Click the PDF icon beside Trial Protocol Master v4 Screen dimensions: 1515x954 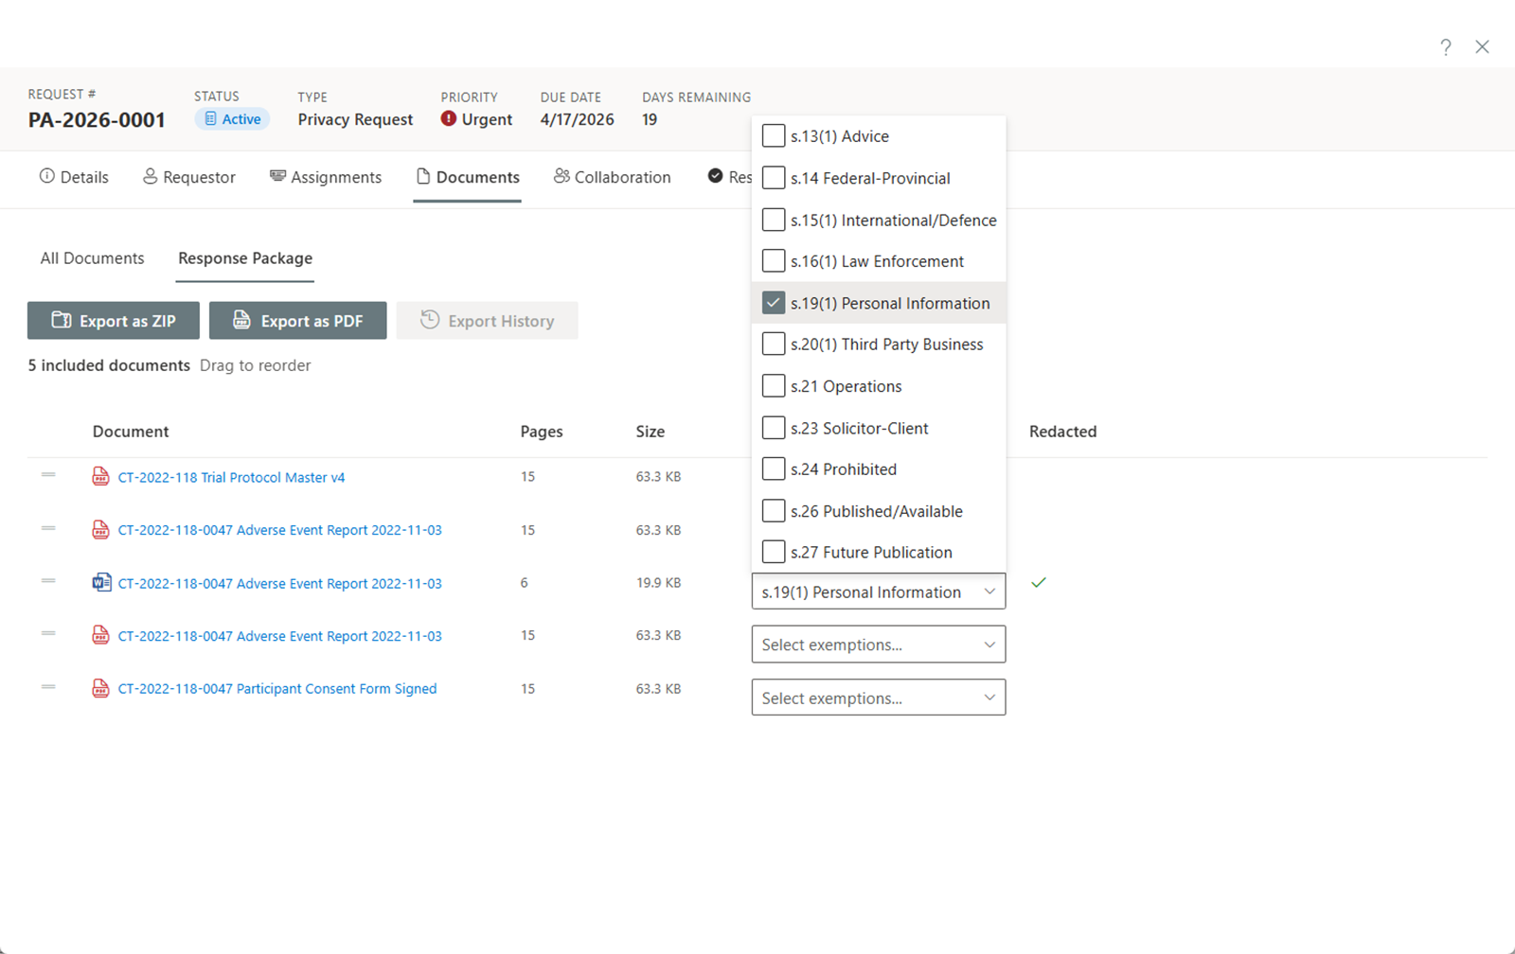tap(100, 477)
